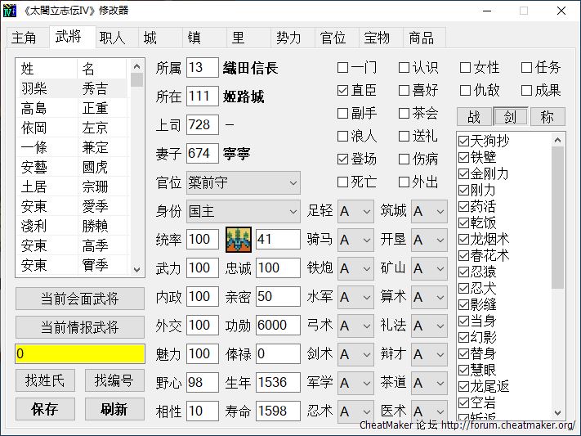Go to the 势力 tab
Screen dimensions: 581x436
[x=288, y=38]
